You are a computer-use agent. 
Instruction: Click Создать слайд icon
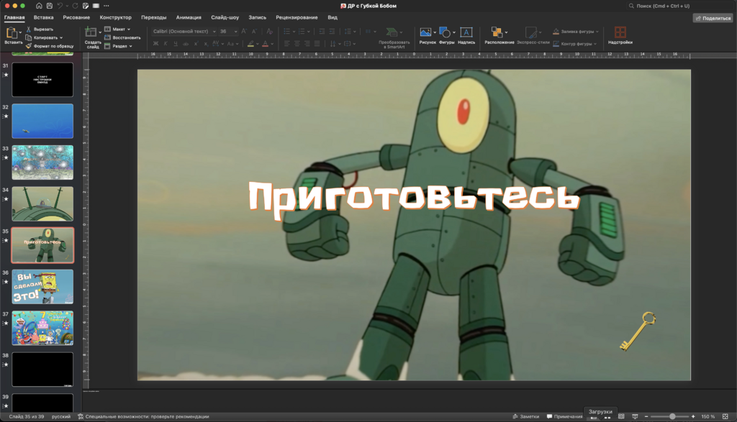pos(90,32)
